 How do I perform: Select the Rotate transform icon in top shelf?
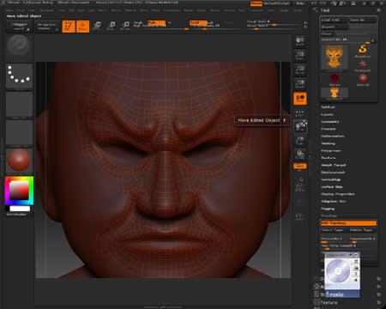point(125,26)
